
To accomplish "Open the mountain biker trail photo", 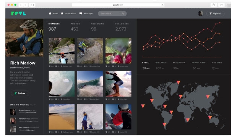I will [90, 51].
